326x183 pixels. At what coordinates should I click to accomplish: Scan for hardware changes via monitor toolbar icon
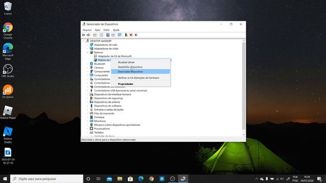coord(119,35)
